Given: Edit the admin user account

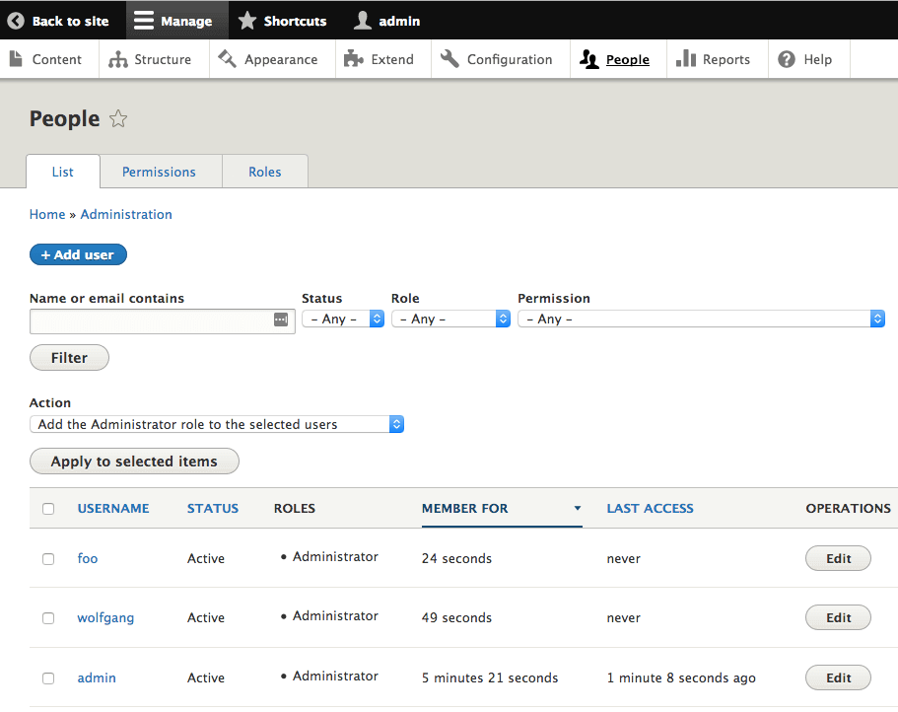Looking at the screenshot, I should coord(838,677).
